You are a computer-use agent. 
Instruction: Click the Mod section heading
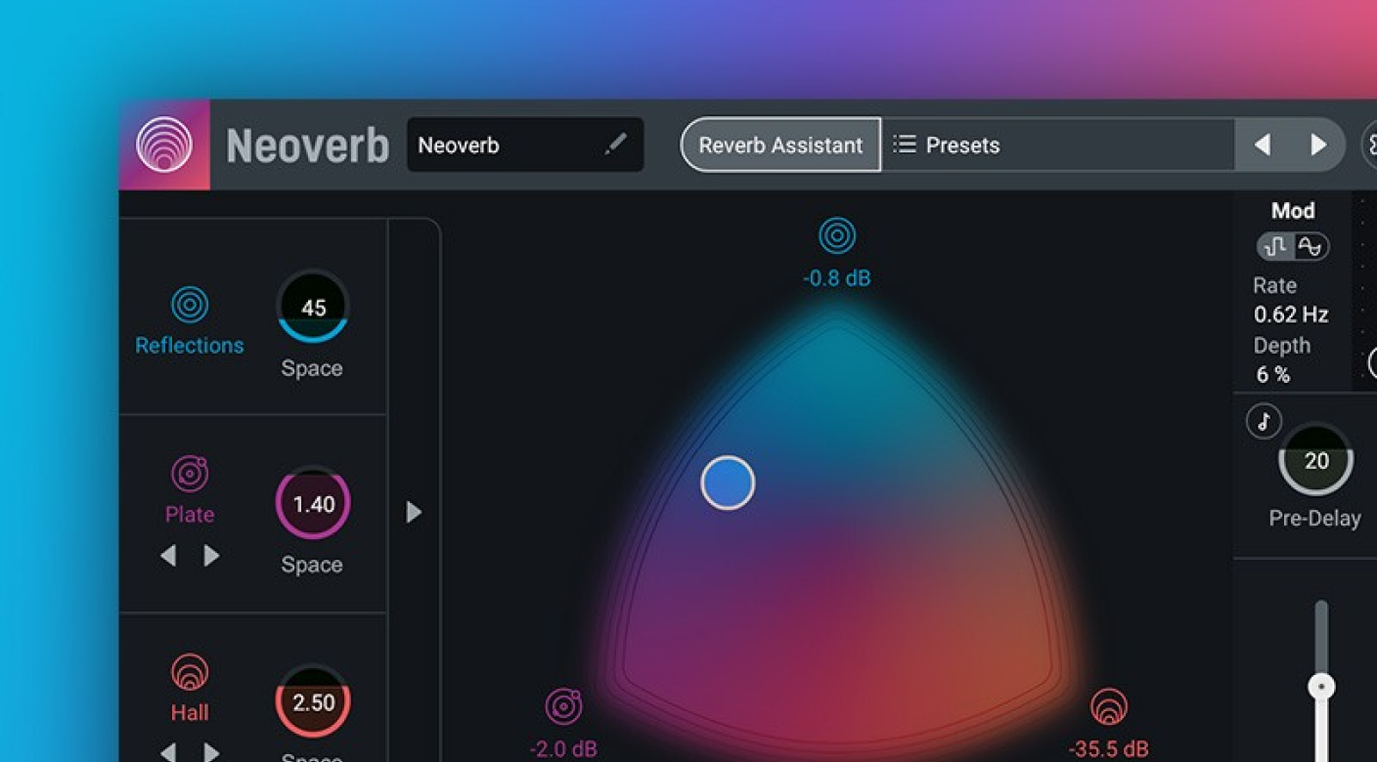(1293, 210)
